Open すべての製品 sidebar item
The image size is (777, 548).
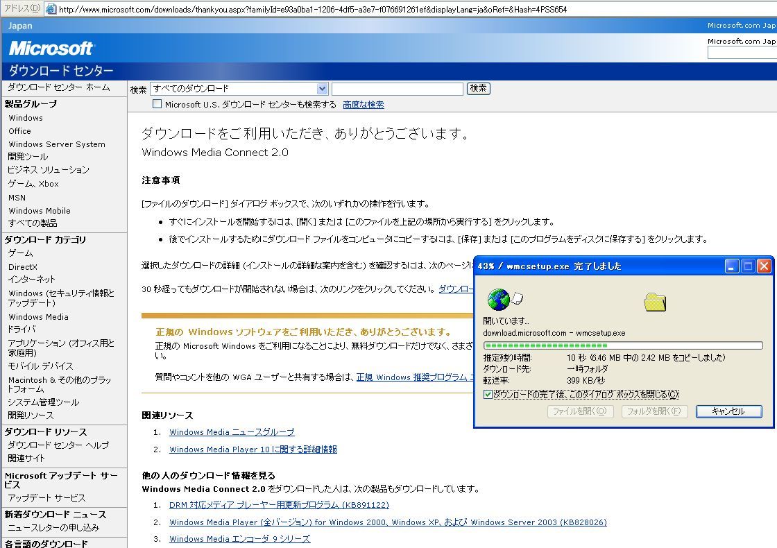(x=33, y=223)
